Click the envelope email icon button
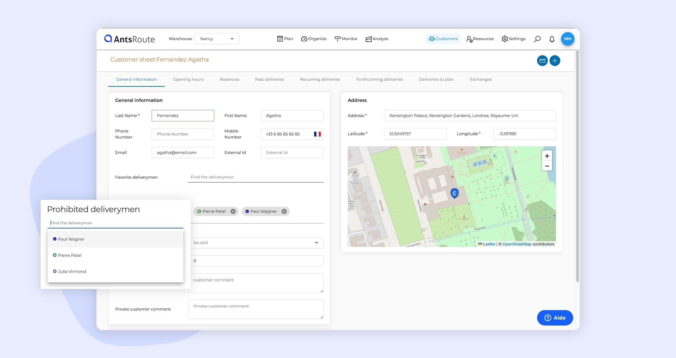This screenshot has height=358, width=676. pos(542,61)
